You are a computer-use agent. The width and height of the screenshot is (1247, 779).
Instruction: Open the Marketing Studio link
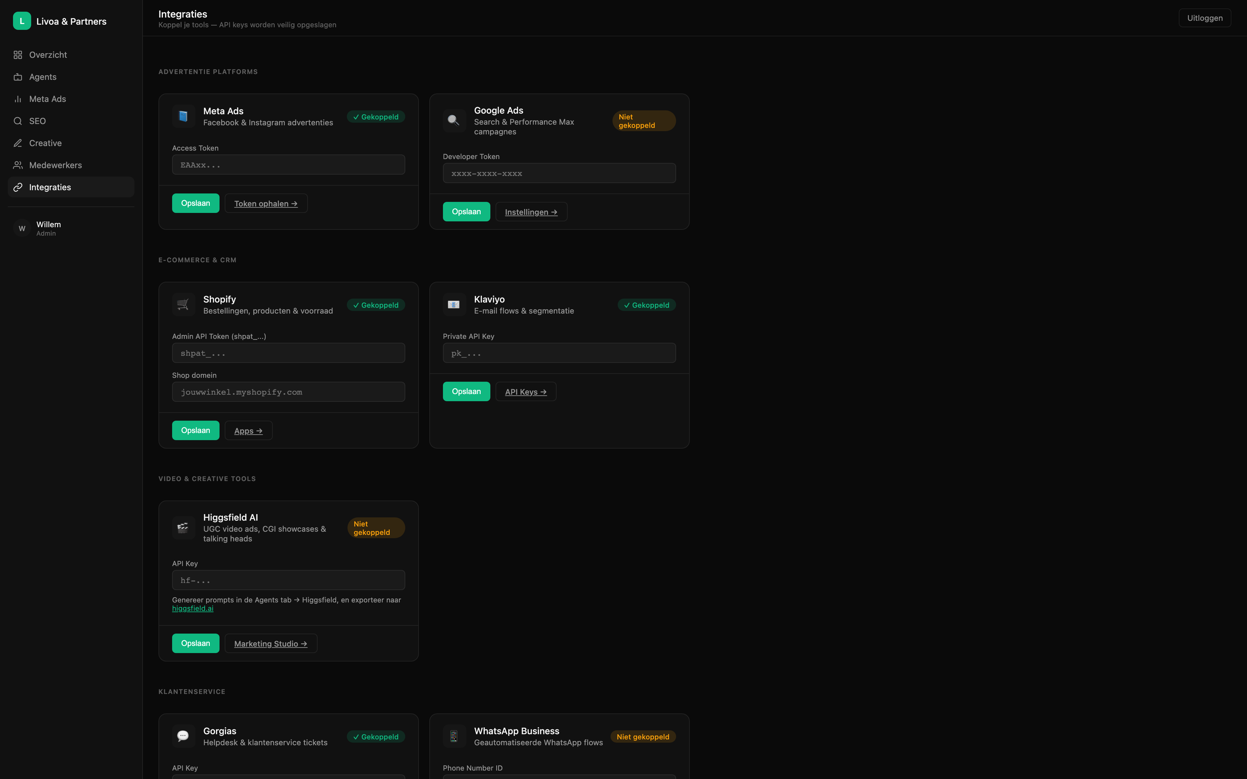pyautogui.click(x=271, y=644)
